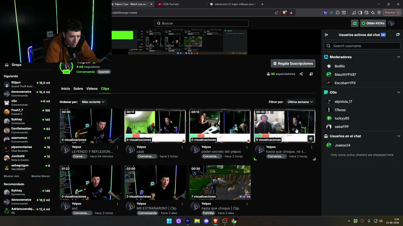Screen dimensions: 403x226
Task: Open the volume icon in system tray
Action: pyautogui.click(x=381, y=221)
